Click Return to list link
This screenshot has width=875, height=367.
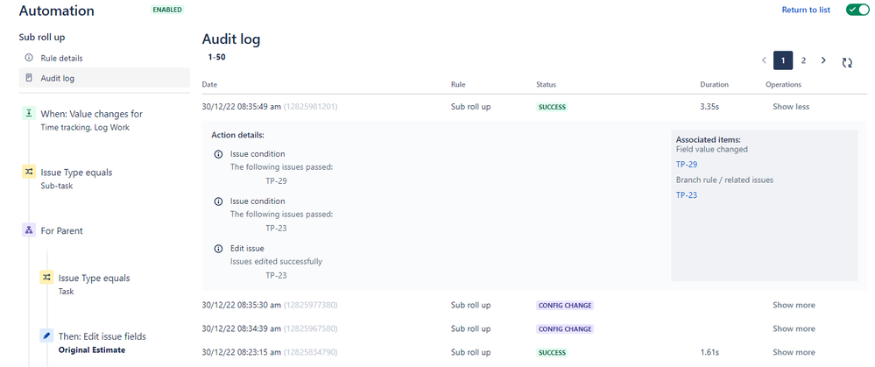[806, 10]
